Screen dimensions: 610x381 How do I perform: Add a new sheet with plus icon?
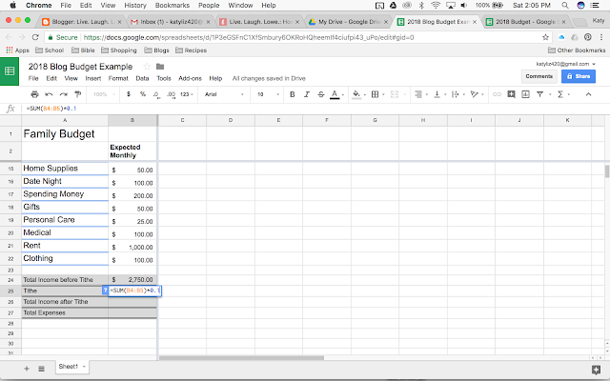click(x=27, y=369)
